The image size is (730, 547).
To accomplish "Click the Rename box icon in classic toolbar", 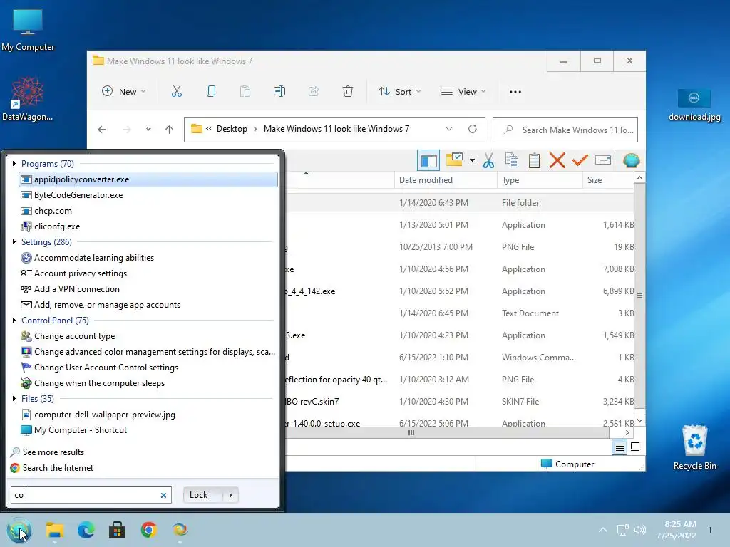I will [603, 160].
